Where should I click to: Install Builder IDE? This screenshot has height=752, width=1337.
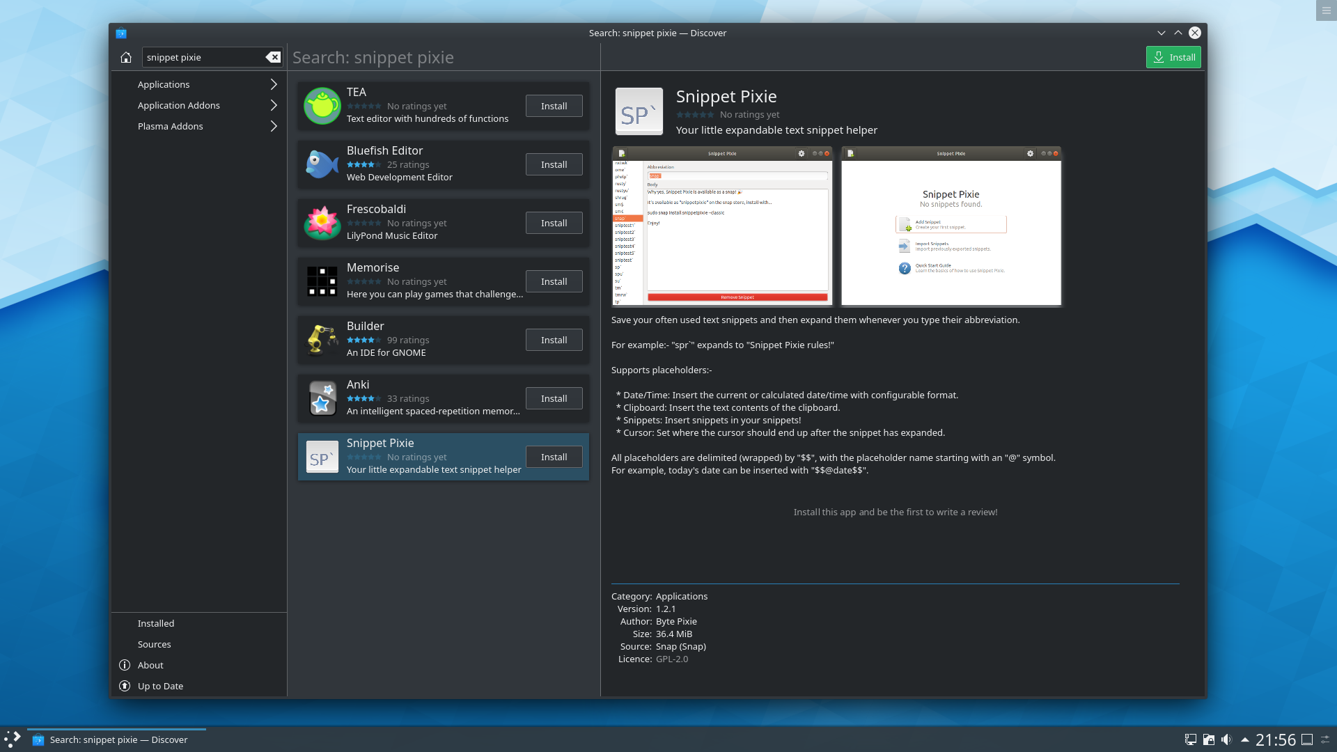point(554,340)
